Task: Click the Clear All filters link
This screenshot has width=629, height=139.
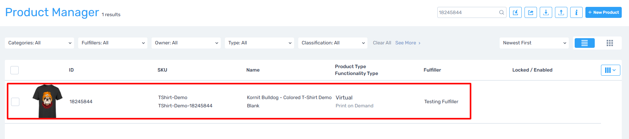Action: [x=382, y=43]
